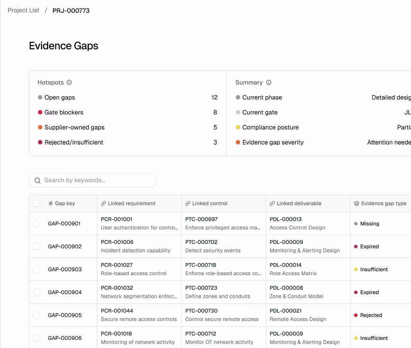Open deliverable PDL-000008
Image resolution: width=411 pixels, height=348 pixels.
coord(286,288)
